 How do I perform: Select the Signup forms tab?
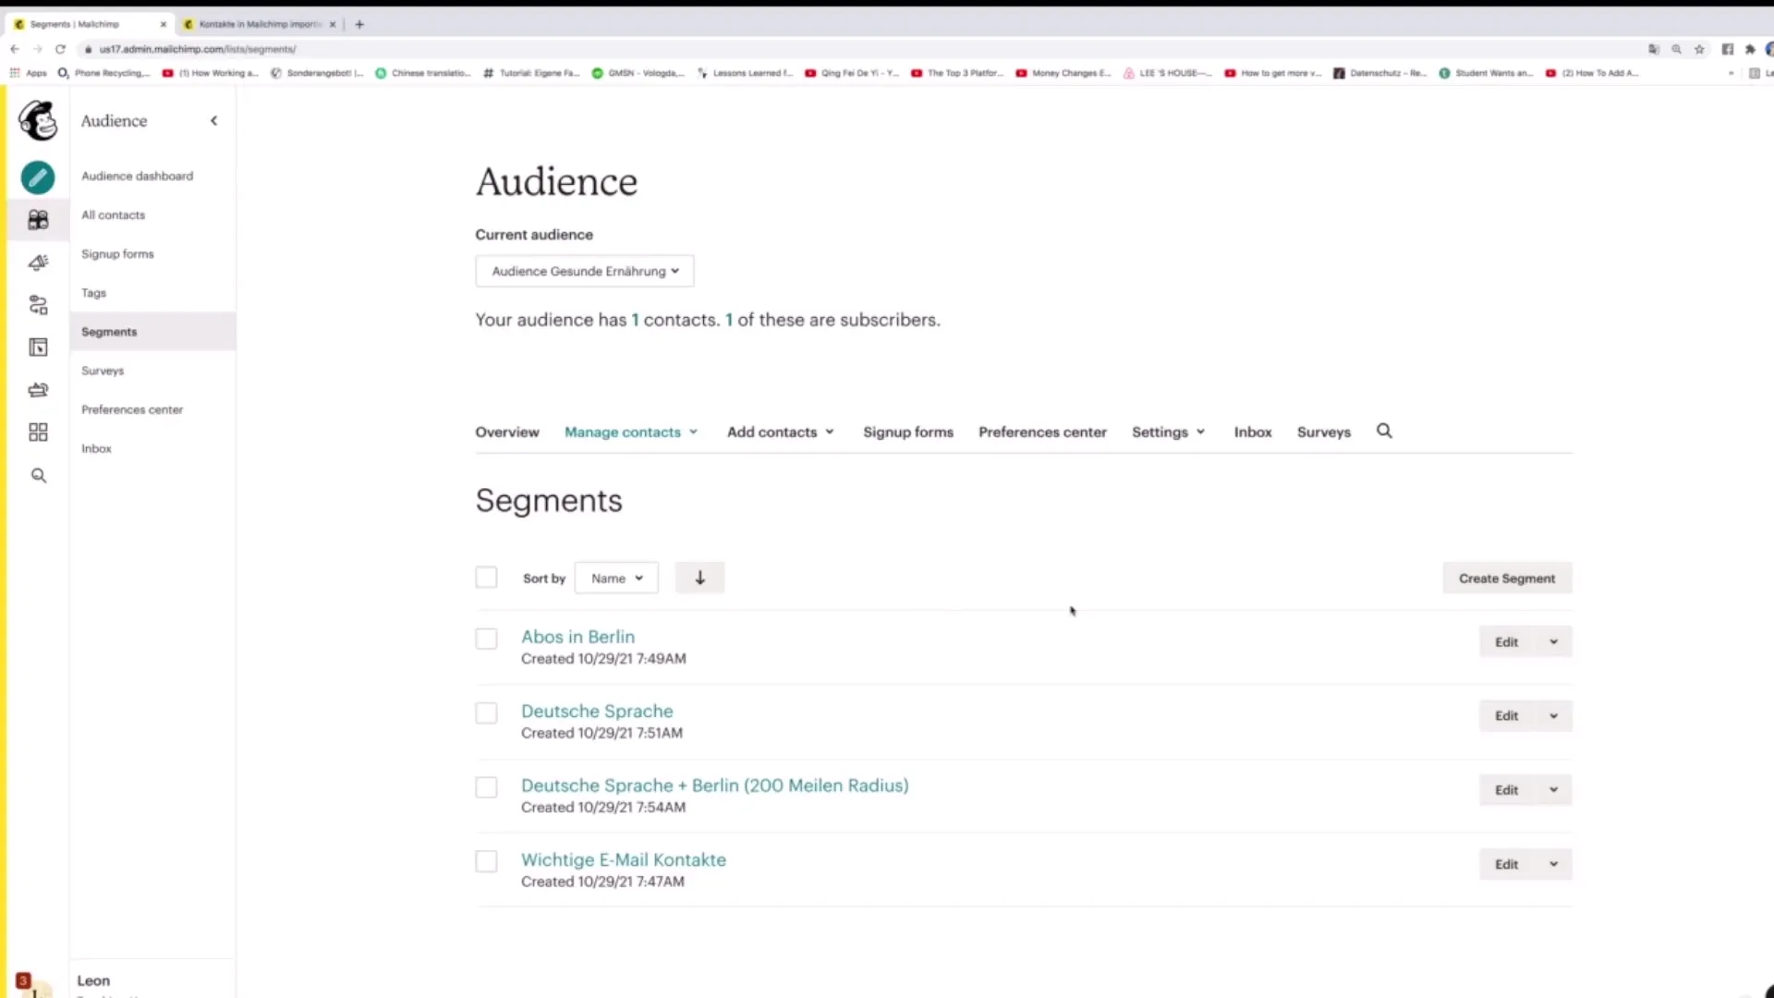[907, 432]
